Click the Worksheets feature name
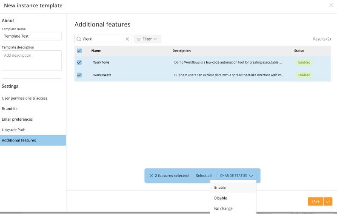 pyautogui.click(x=102, y=75)
